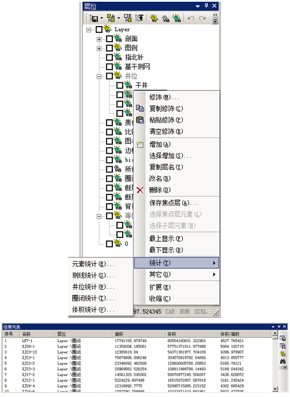The width and height of the screenshot is (290, 397).
Task: Click the results list scroll-up arrow
Action: point(275,334)
